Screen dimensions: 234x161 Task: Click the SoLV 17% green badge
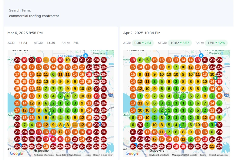click(216, 43)
